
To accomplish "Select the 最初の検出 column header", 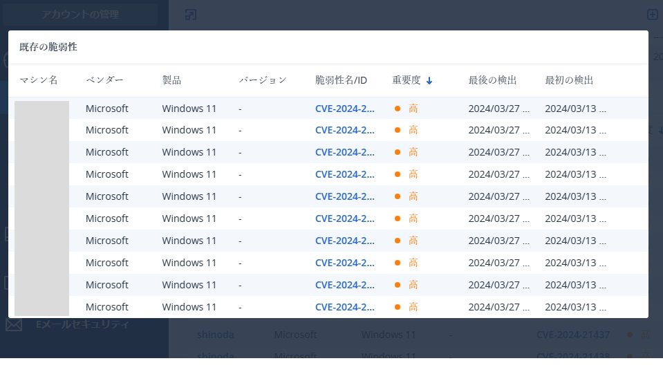I will pyautogui.click(x=569, y=80).
